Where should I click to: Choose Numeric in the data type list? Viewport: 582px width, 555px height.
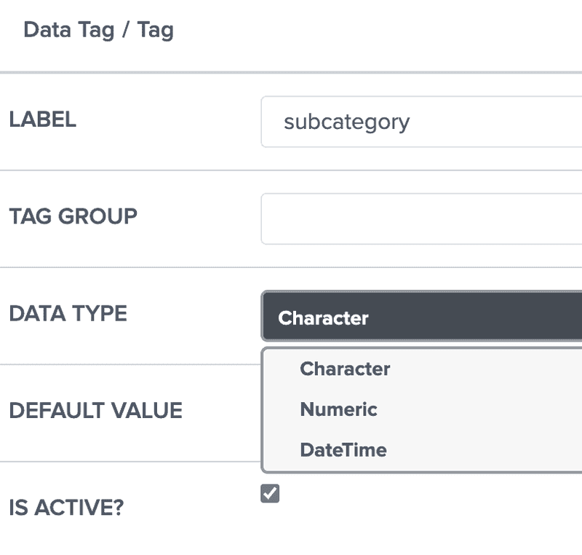[338, 409]
